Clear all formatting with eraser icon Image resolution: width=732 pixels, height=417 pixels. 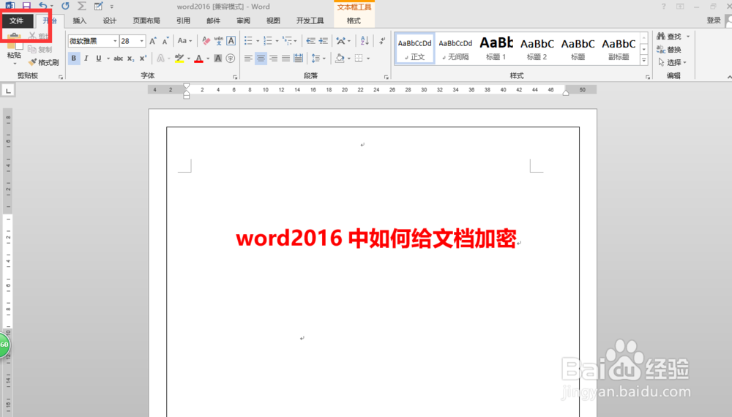pyautogui.click(x=206, y=41)
